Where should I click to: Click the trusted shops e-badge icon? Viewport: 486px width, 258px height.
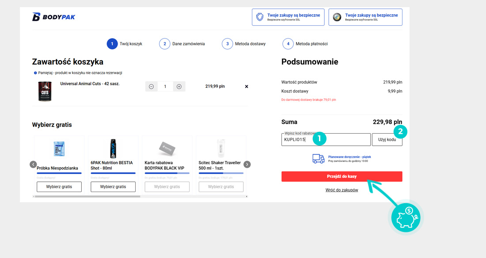click(337, 17)
